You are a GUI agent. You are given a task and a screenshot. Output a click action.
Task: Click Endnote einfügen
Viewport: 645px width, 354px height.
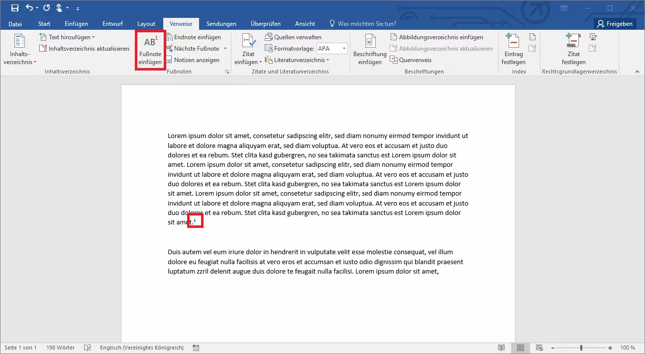coord(194,37)
